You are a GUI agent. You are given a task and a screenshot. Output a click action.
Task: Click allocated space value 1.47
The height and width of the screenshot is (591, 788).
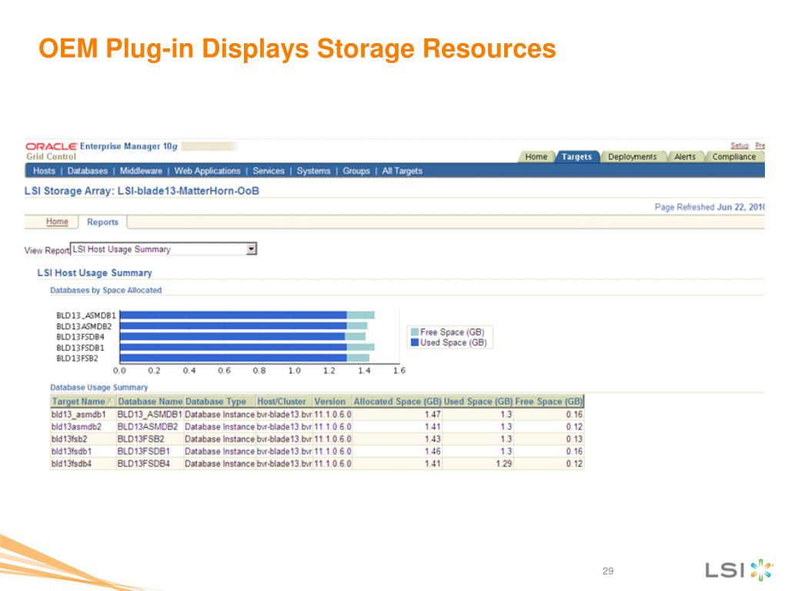[432, 415]
